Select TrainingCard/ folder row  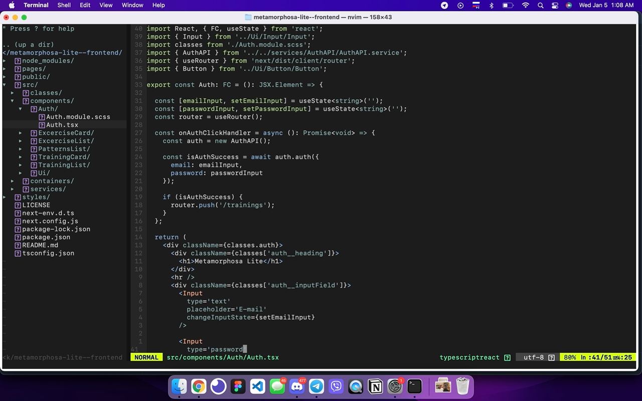(64, 157)
